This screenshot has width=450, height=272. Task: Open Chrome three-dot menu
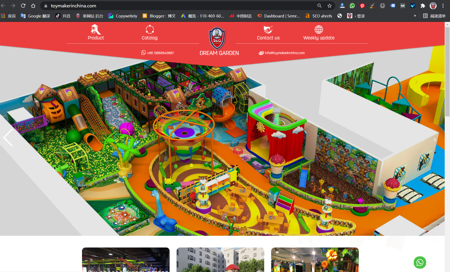[x=443, y=6]
